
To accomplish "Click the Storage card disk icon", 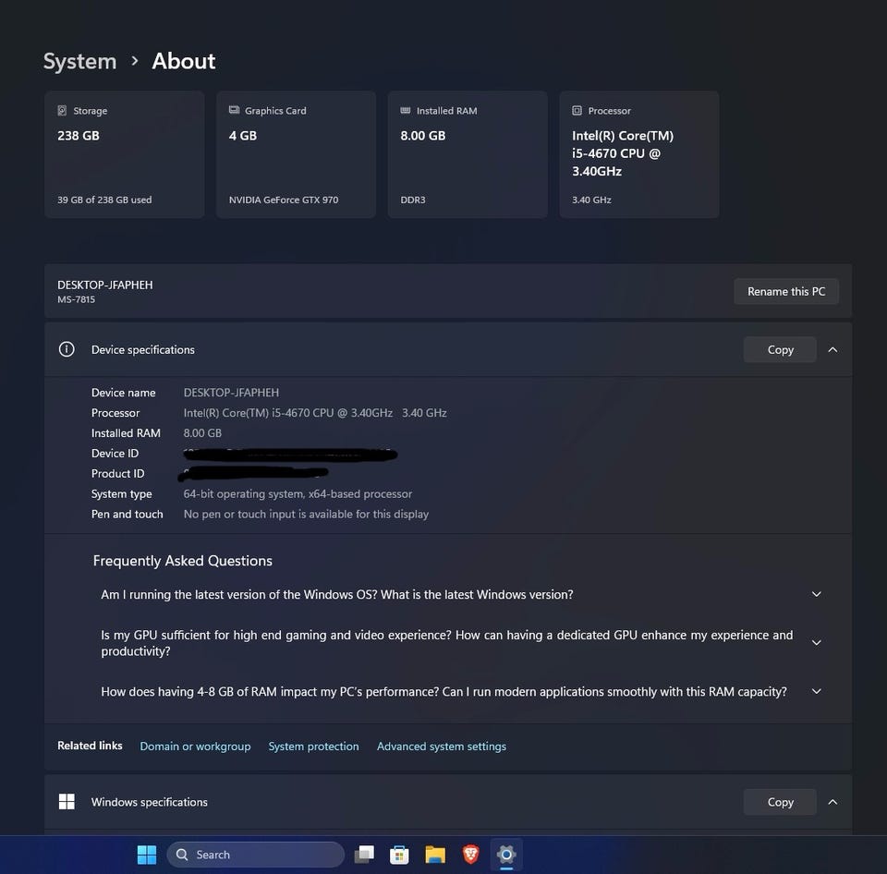I will point(62,110).
